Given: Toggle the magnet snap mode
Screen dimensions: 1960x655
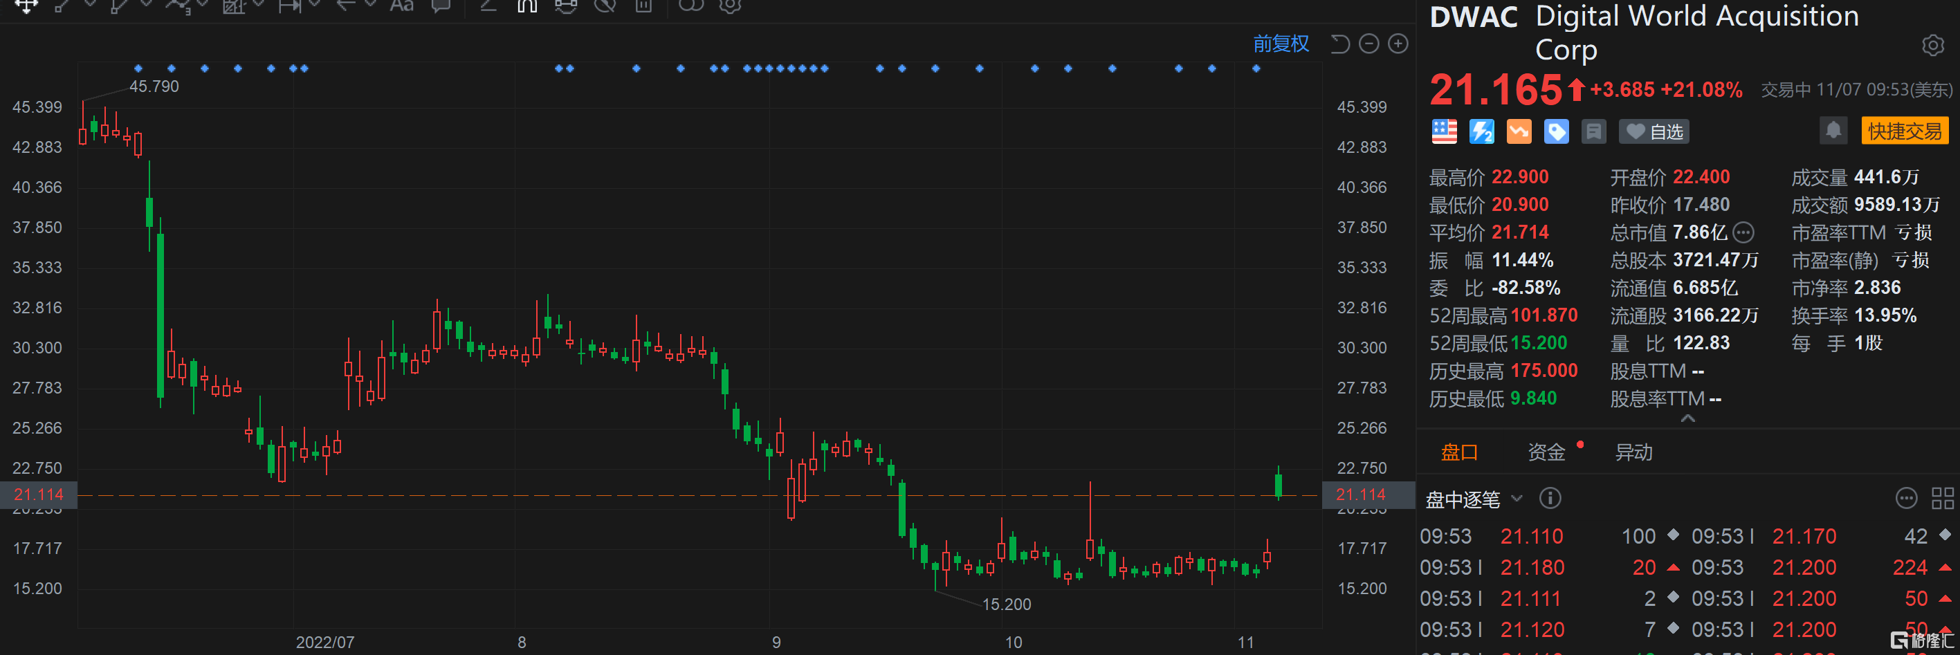Looking at the screenshot, I should pyautogui.click(x=526, y=6).
